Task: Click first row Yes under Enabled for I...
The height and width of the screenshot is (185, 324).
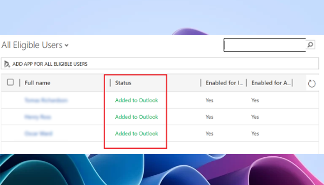Action: [x=209, y=100]
